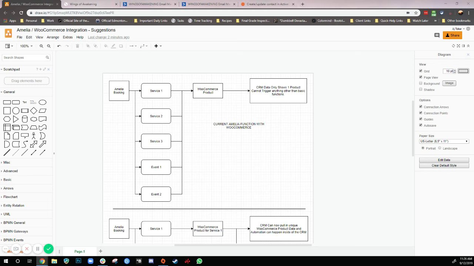Click the orange Share button
The height and width of the screenshot is (266, 474).
453,35
